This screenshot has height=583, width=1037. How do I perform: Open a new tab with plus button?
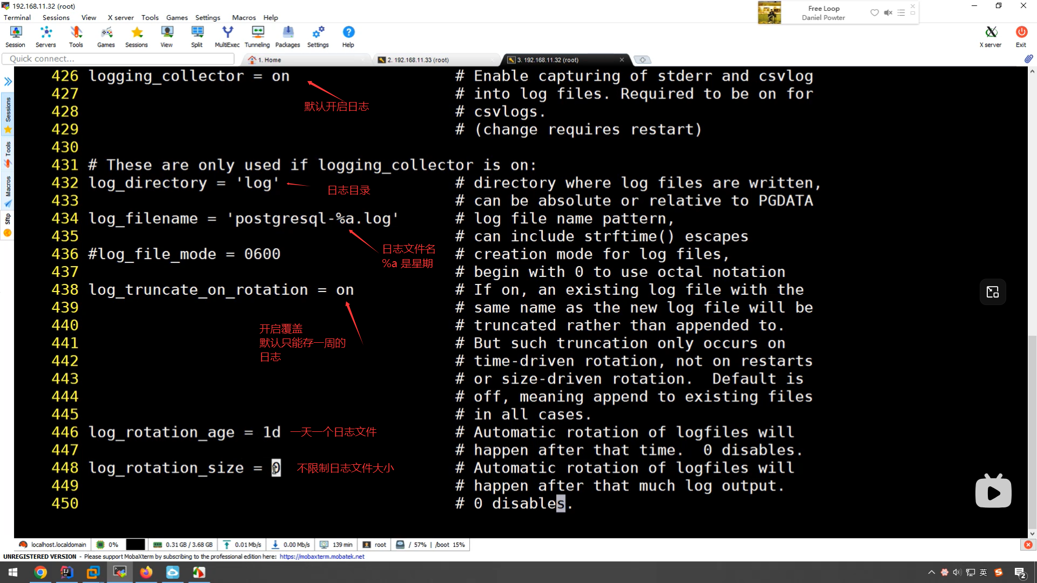click(x=642, y=60)
